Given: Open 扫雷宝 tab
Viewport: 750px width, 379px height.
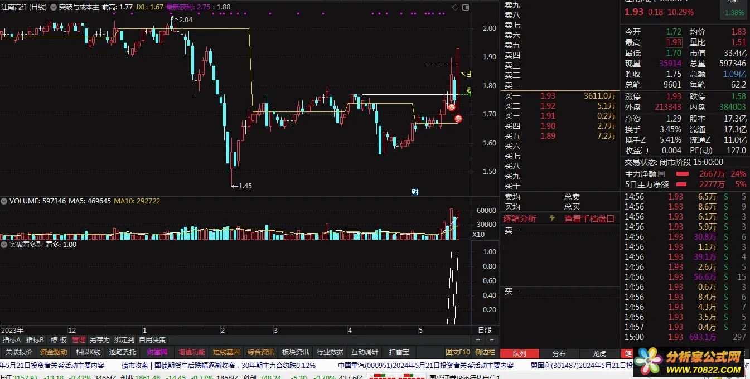Looking at the screenshot, I should pyautogui.click(x=399, y=352).
